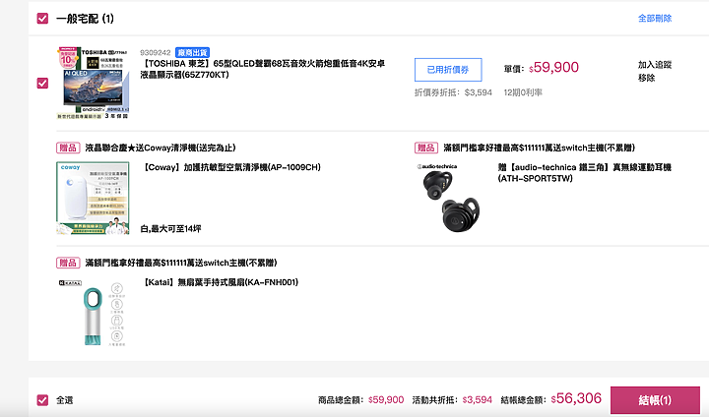This screenshot has width=709, height=417.
Task: Click 贈品 tag beside 液晶聯合慶 promotion
Action: 68,148
